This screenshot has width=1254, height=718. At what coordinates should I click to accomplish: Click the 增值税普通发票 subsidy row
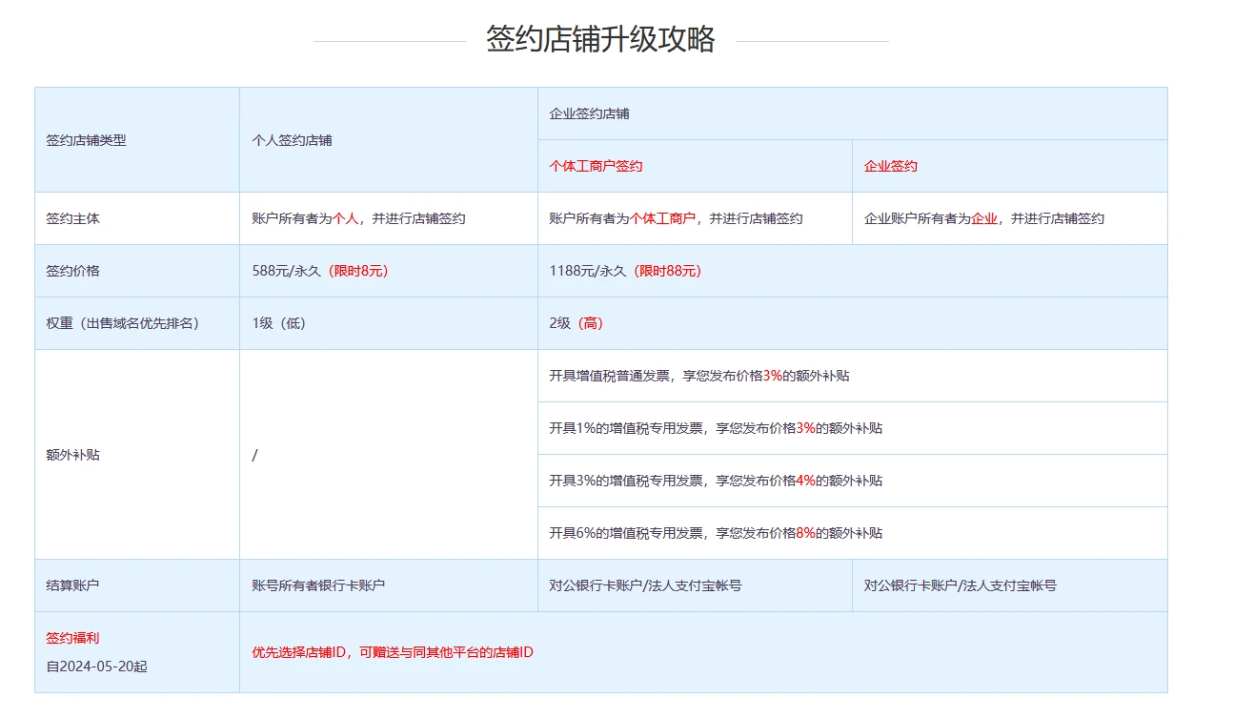point(698,376)
